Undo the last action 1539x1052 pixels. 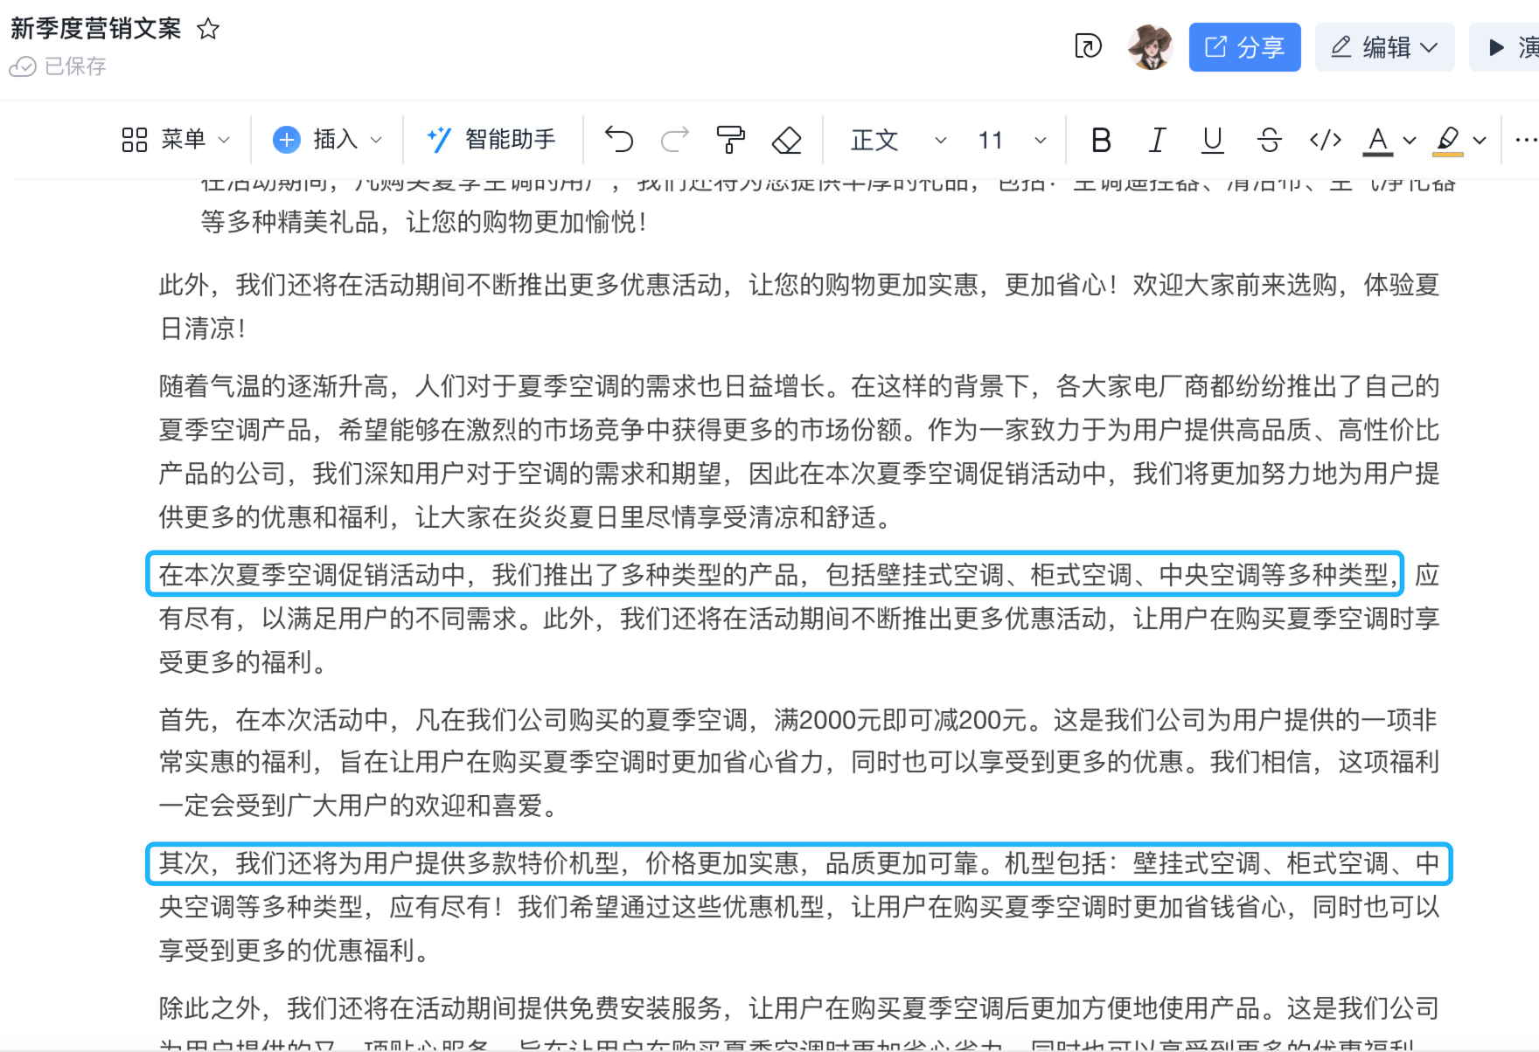click(618, 140)
